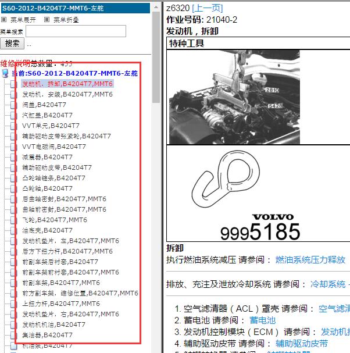The width and height of the screenshot is (350, 353).
Task: Click the engine hoist photo with 2810 label
Action: point(234,97)
